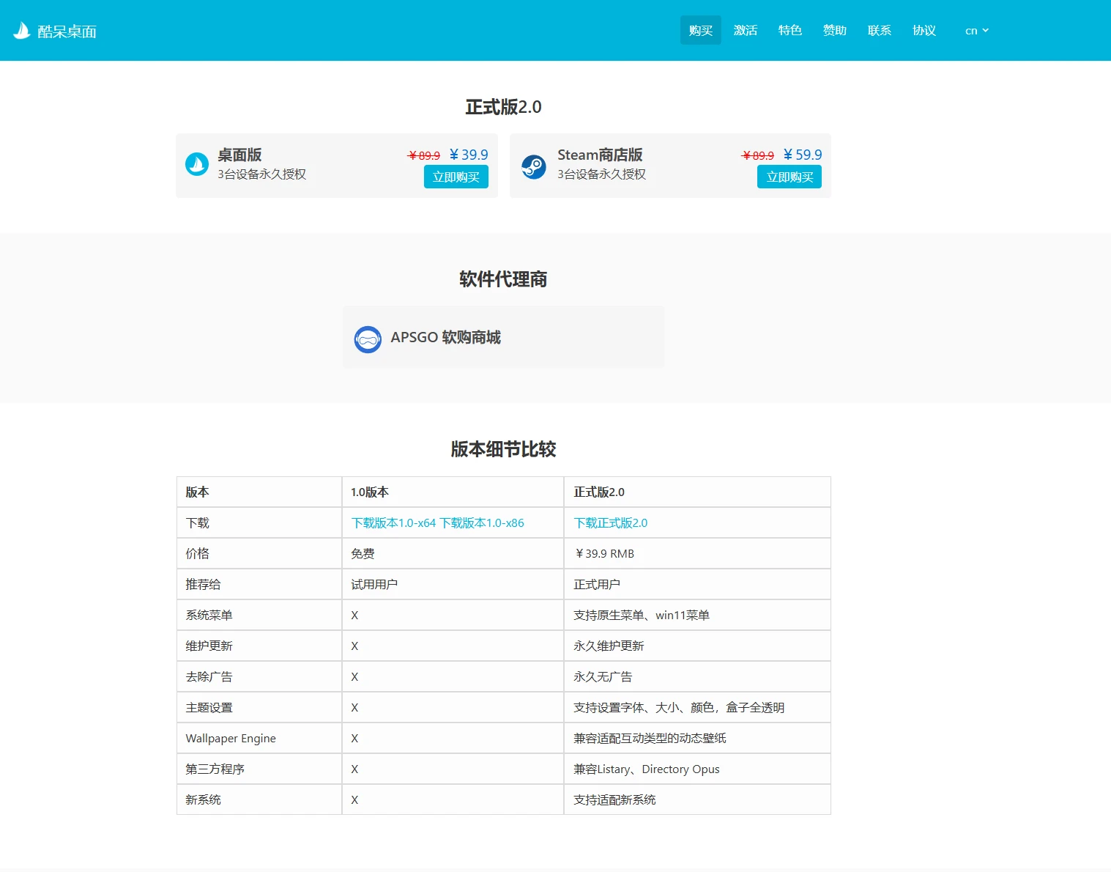
Task: Click the ¥59.9 price on Steam商店版
Action: coord(802,155)
